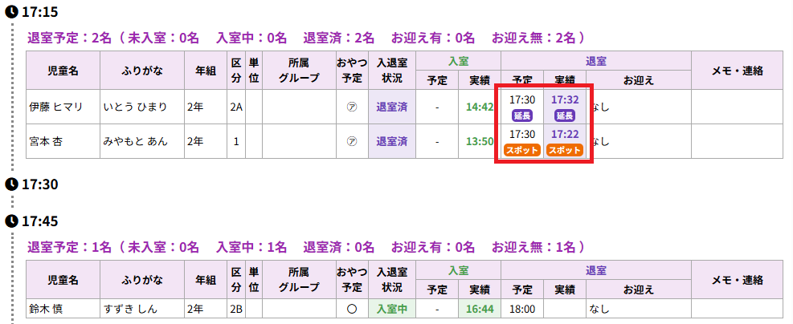Click 退室済 status for 宮本 杏
This screenshot has height=324, width=793.
(x=392, y=142)
